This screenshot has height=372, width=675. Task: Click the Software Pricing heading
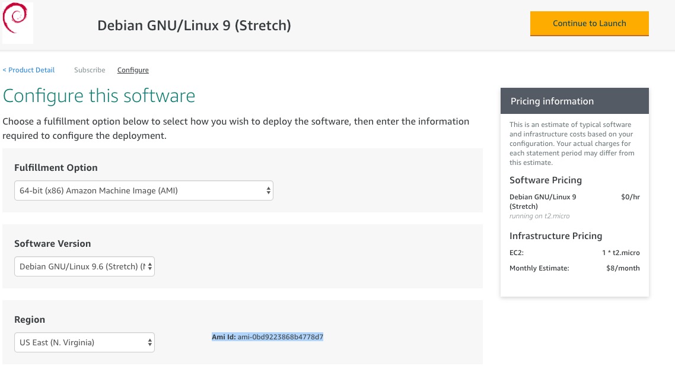click(546, 180)
